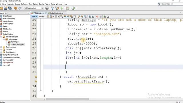Select the ROBO.java editor tab
The width and height of the screenshot is (183, 103).
click(39, 13)
